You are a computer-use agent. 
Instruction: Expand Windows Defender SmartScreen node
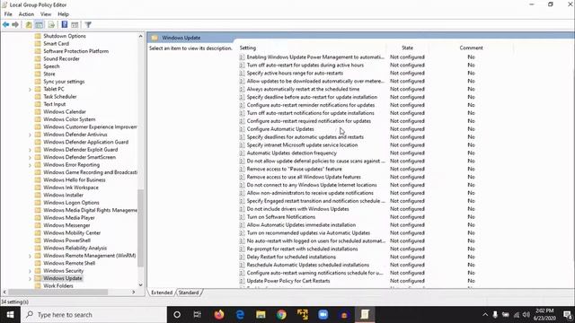[x=30, y=158]
